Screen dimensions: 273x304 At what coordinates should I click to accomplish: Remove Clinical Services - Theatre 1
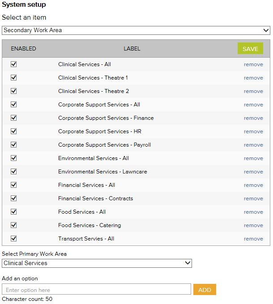[253, 78]
